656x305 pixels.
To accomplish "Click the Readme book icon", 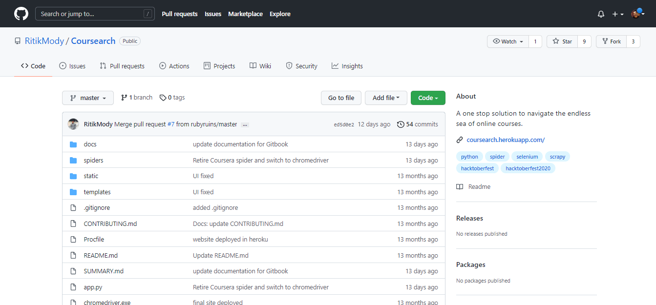I will click(x=460, y=187).
